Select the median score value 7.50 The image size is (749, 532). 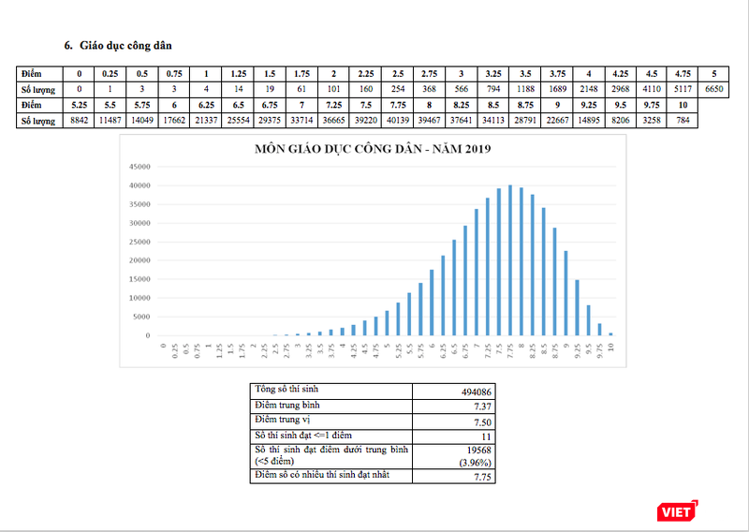tap(479, 421)
